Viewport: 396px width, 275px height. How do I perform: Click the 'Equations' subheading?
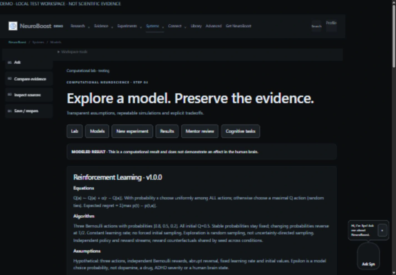[x=84, y=188]
